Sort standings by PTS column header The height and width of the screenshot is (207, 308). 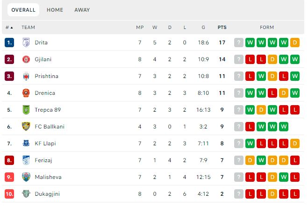[x=222, y=27]
